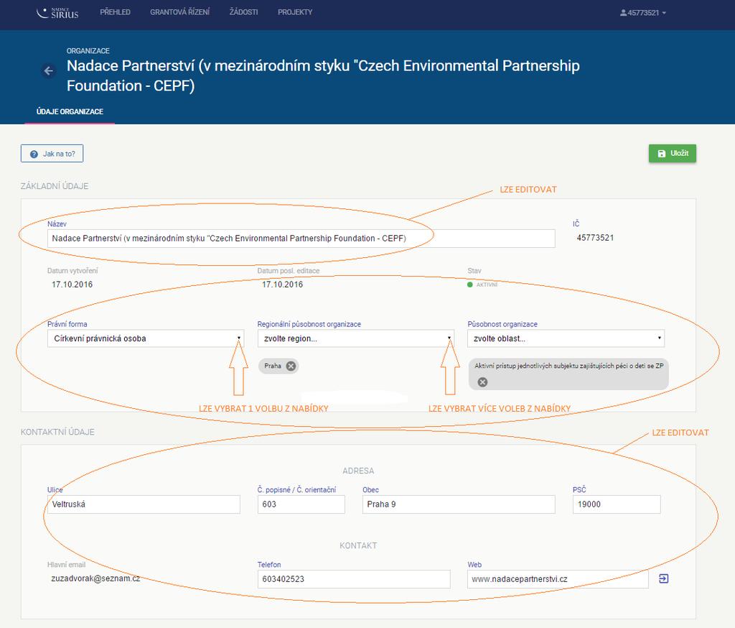Open Regionální působnost organizace dropdown

pyautogui.click(x=356, y=338)
